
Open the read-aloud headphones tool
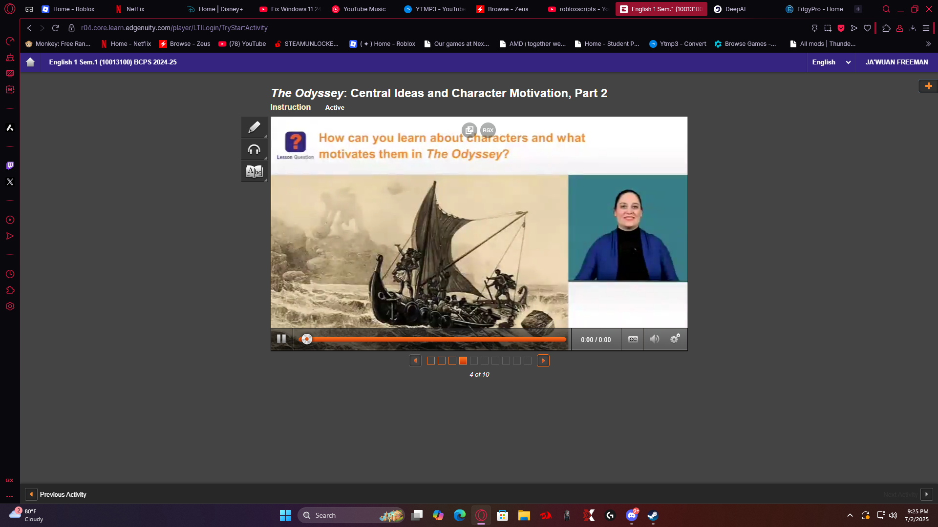pyautogui.click(x=254, y=149)
